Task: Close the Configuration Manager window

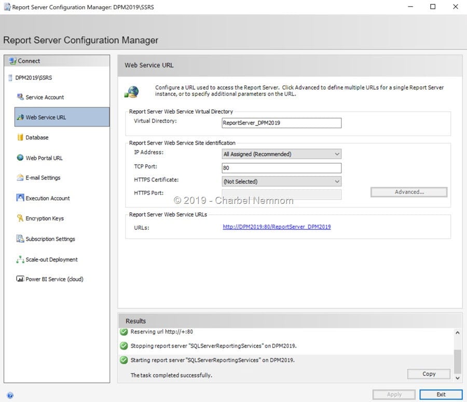Action: pyautogui.click(x=456, y=7)
